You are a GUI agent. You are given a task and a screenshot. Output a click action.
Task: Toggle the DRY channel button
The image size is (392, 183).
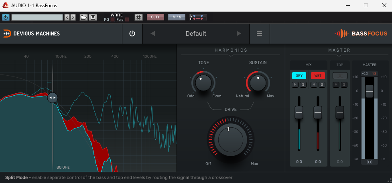click(299, 76)
